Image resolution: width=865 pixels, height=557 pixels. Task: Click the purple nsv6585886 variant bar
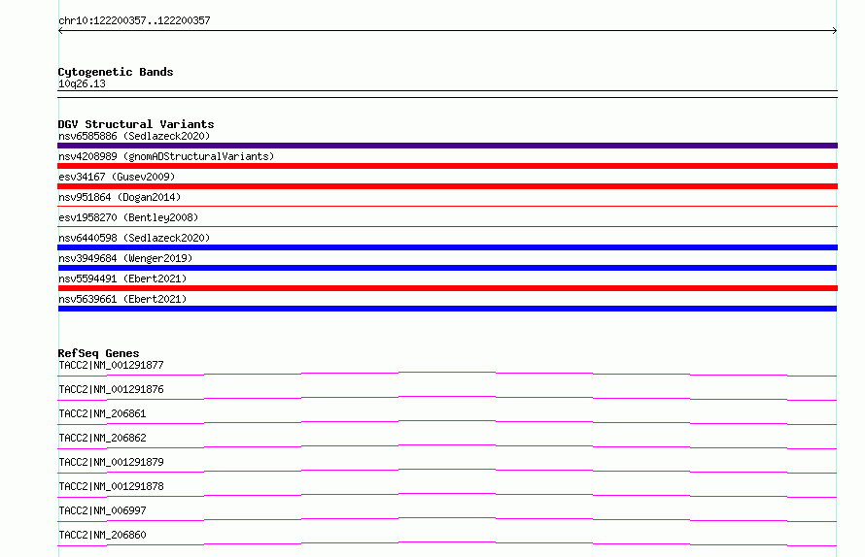coord(447,146)
